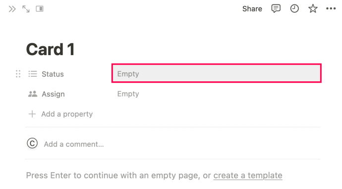Select the empty Status value field
Viewport: 342px width, 189px height.
click(x=217, y=73)
